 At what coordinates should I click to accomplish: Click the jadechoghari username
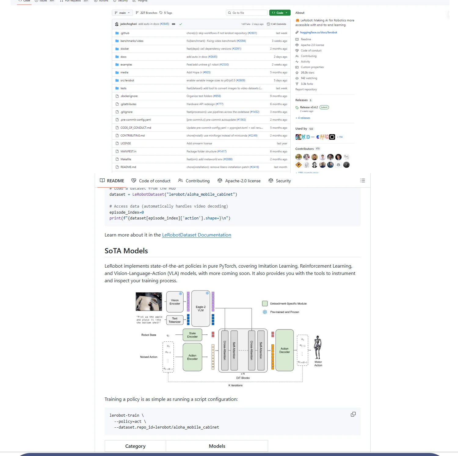(129, 24)
